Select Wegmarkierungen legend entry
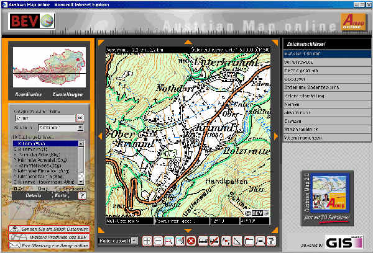 coord(327,138)
